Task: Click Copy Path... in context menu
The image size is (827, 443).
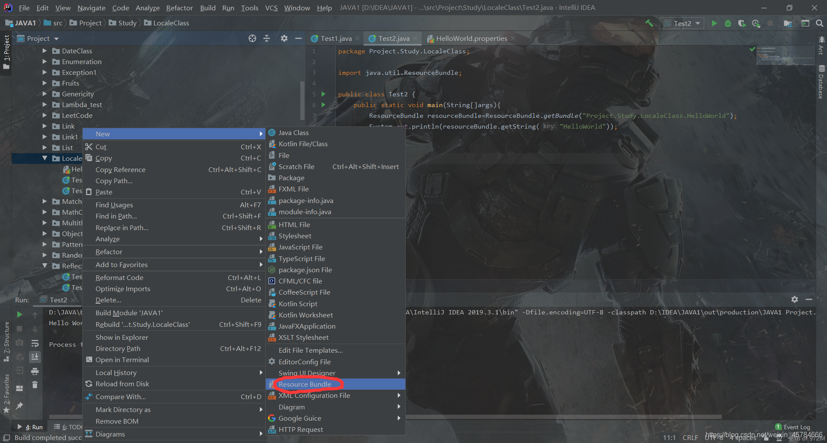Action: tap(174, 181)
